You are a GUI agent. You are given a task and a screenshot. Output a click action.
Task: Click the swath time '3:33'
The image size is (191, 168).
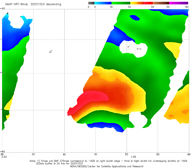4,157
